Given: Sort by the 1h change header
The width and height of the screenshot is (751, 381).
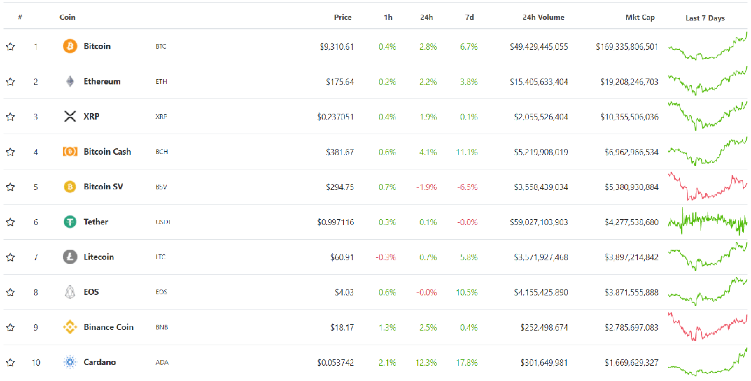Looking at the screenshot, I should pos(388,17).
